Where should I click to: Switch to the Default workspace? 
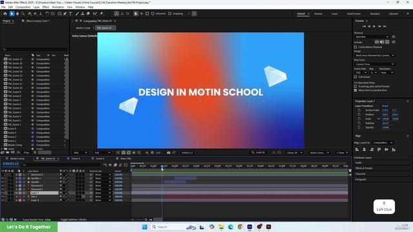(301, 14)
